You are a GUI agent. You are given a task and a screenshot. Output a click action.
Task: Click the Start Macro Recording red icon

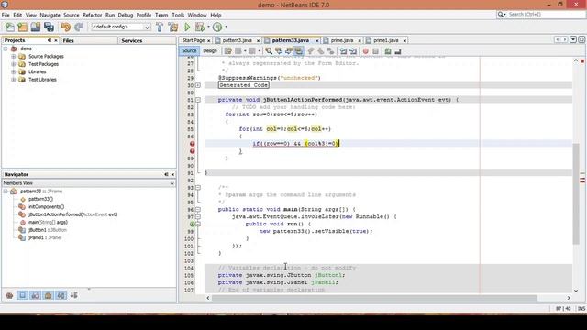coord(365,51)
